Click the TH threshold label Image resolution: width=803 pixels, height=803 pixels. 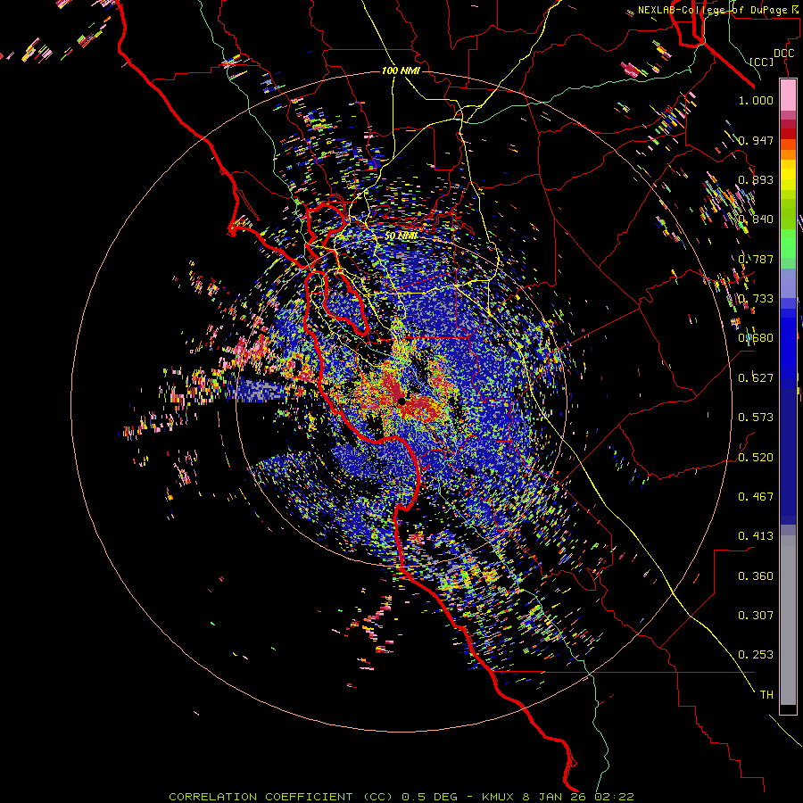[766, 695]
